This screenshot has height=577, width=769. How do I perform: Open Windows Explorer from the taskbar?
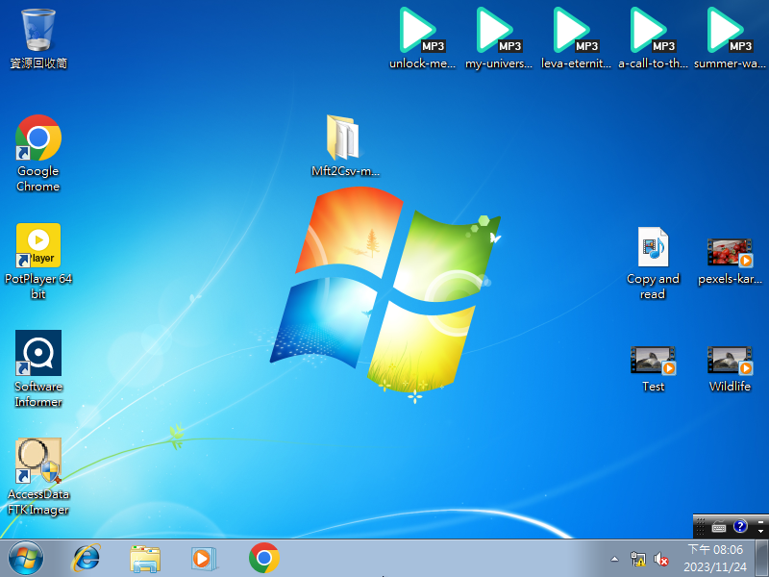pyautogui.click(x=145, y=559)
